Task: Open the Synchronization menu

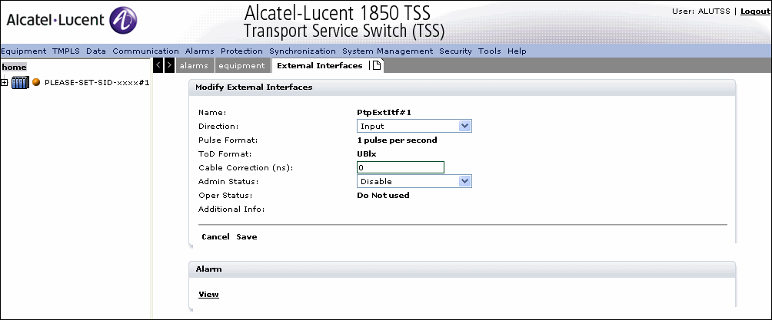Action: point(302,51)
